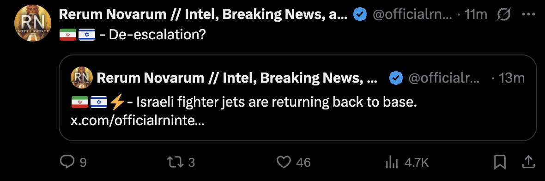Click the blue verified badge on main post
The image size is (545, 181).
click(360, 15)
